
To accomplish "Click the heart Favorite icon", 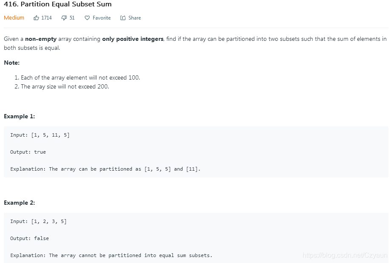I will 87,18.
